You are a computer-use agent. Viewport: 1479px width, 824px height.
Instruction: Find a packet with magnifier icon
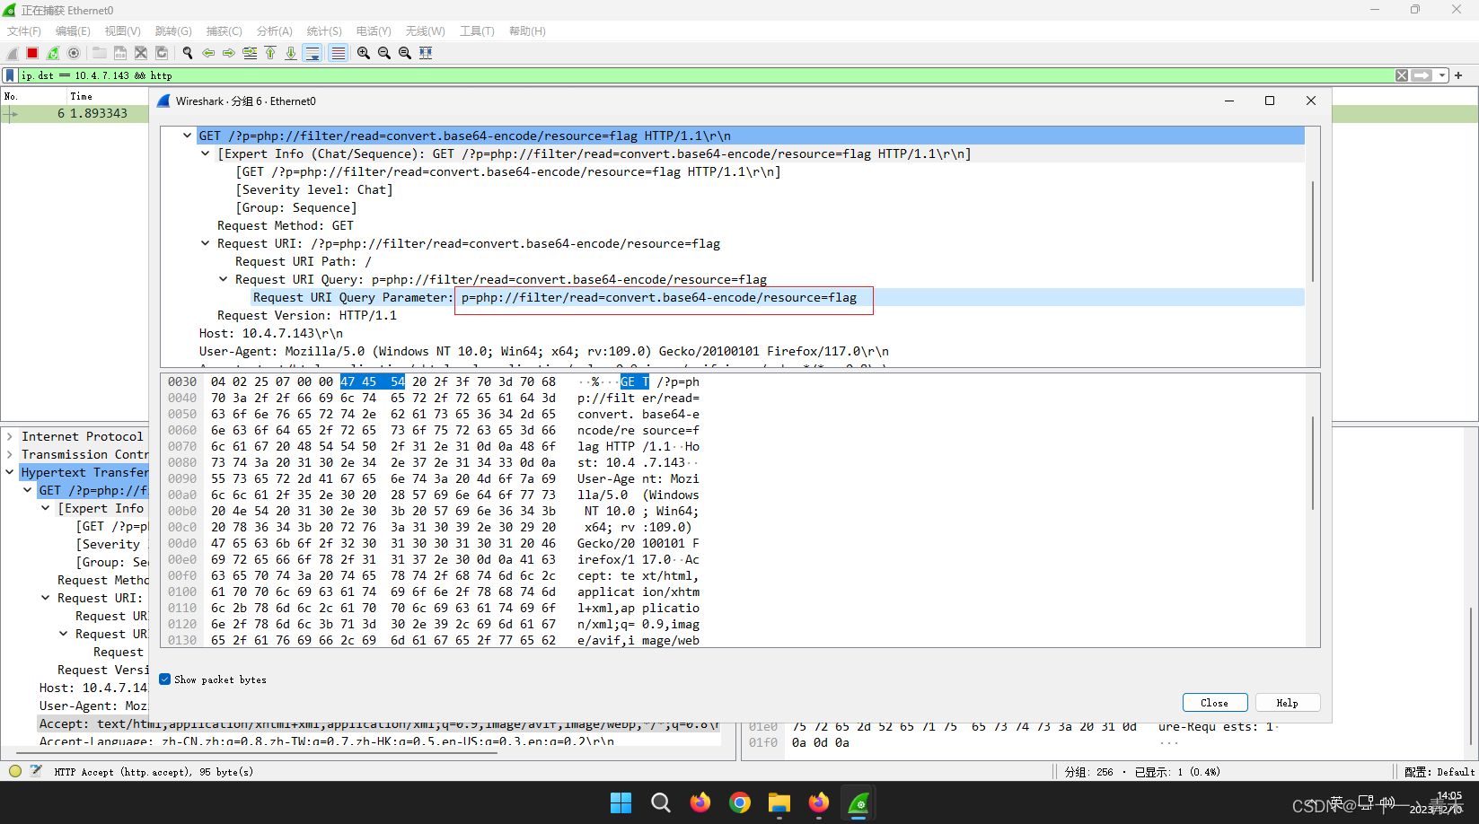(188, 53)
